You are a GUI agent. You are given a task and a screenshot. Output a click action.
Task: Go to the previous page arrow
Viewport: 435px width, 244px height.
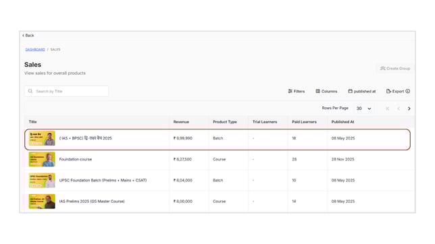tap(399, 109)
